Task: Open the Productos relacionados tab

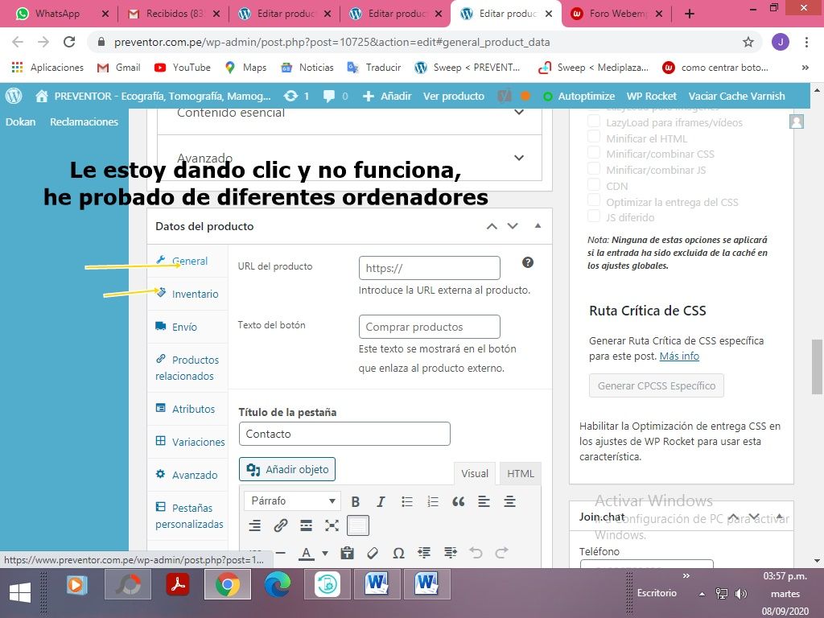Action: (187, 368)
